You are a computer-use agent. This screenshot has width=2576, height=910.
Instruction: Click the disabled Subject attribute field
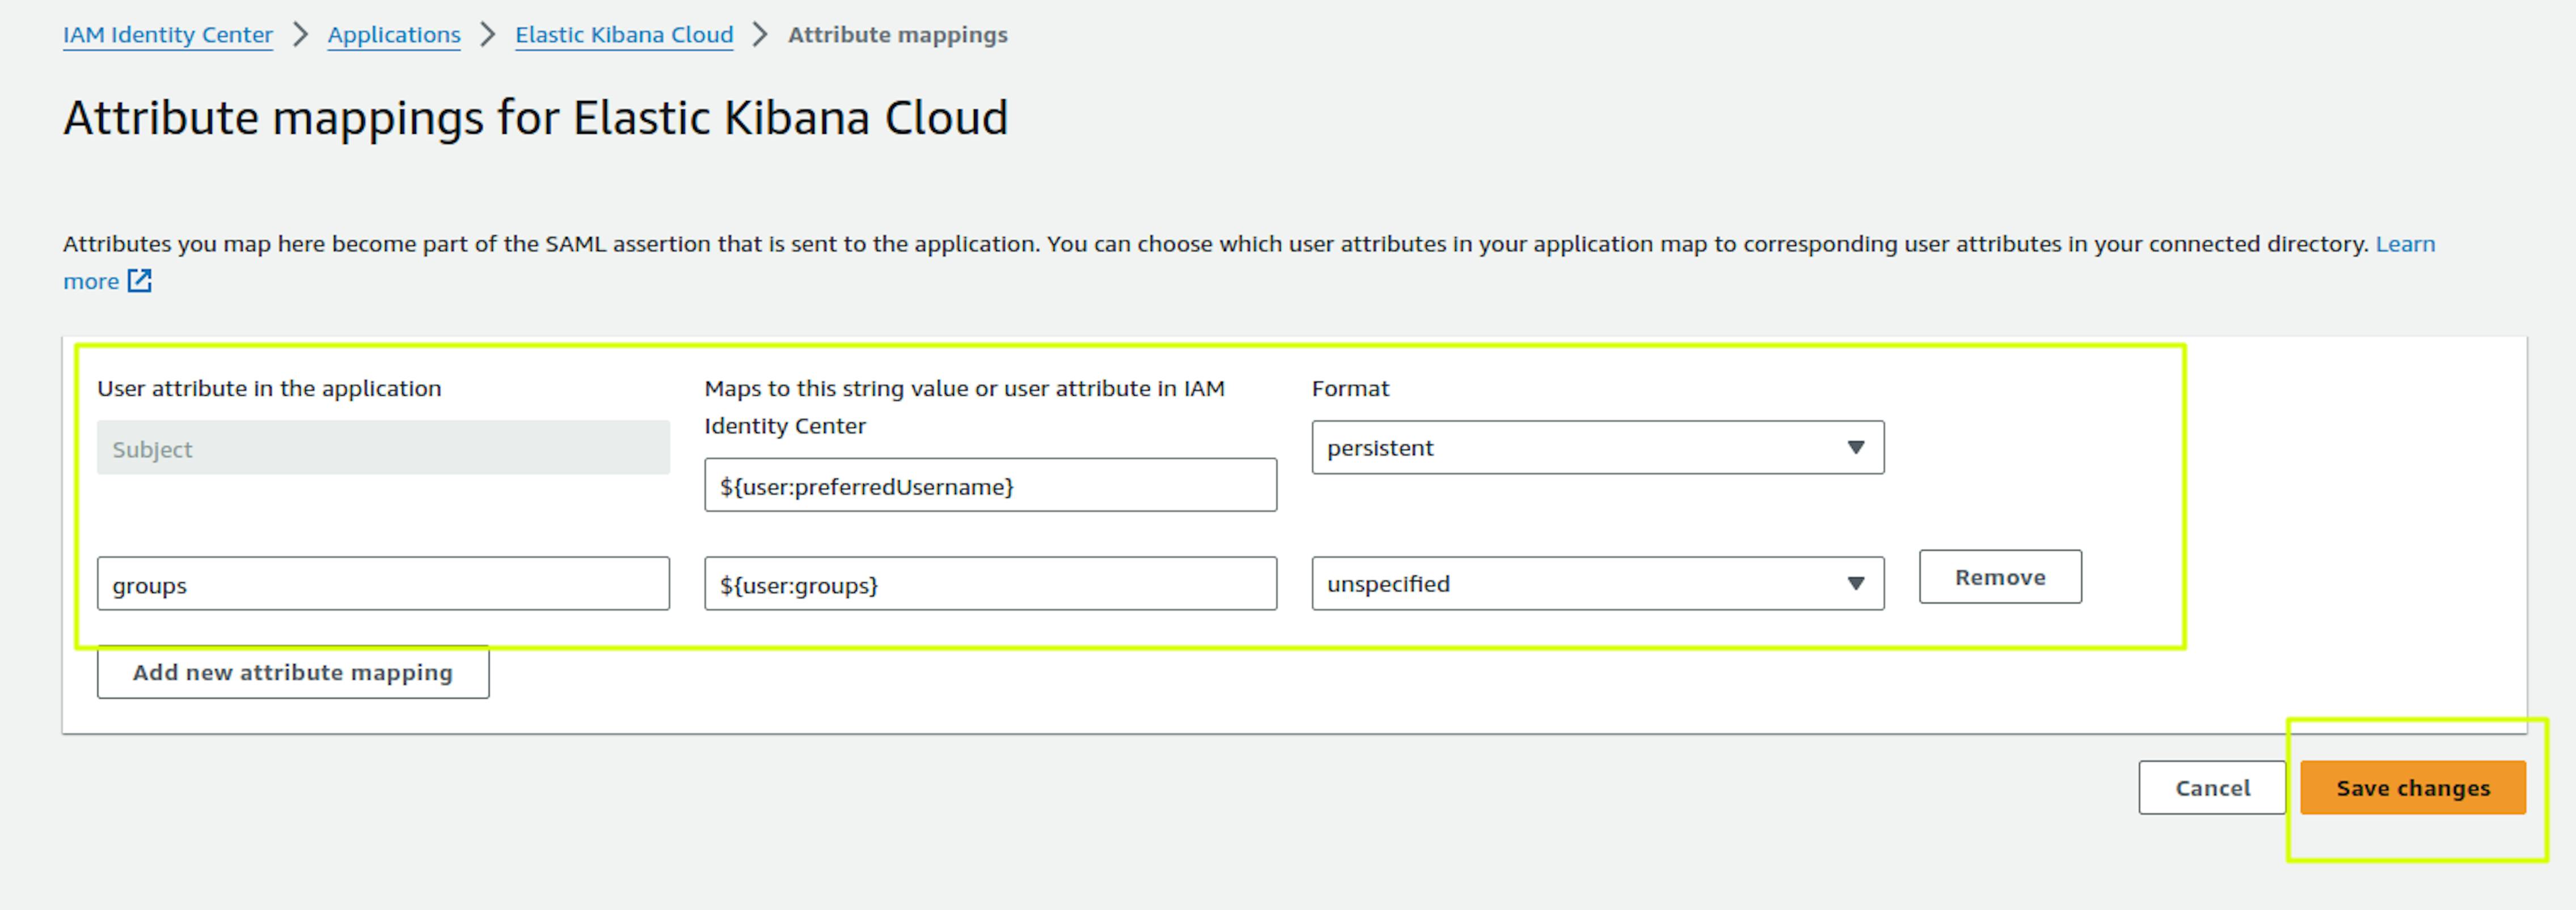(383, 448)
